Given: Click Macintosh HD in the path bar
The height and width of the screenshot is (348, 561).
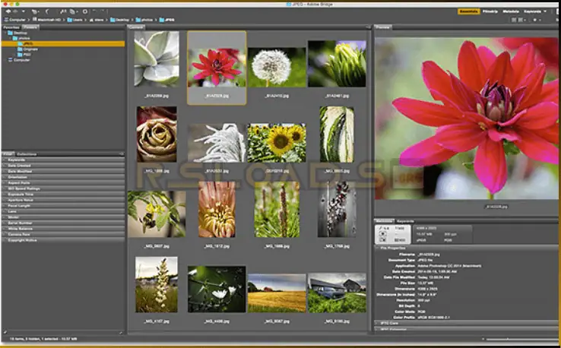Looking at the screenshot, I should [46, 20].
